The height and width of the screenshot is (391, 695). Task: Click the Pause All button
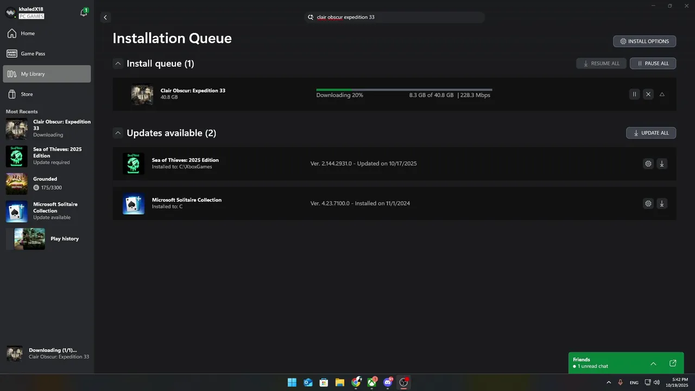pyautogui.click(x=653, y=64)
